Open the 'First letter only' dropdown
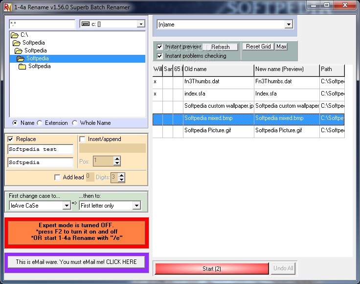360x284 pixels. pos(136,206)
